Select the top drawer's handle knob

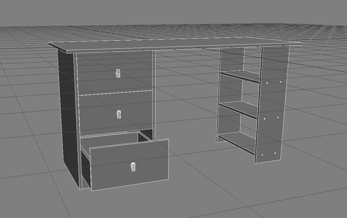118,73
